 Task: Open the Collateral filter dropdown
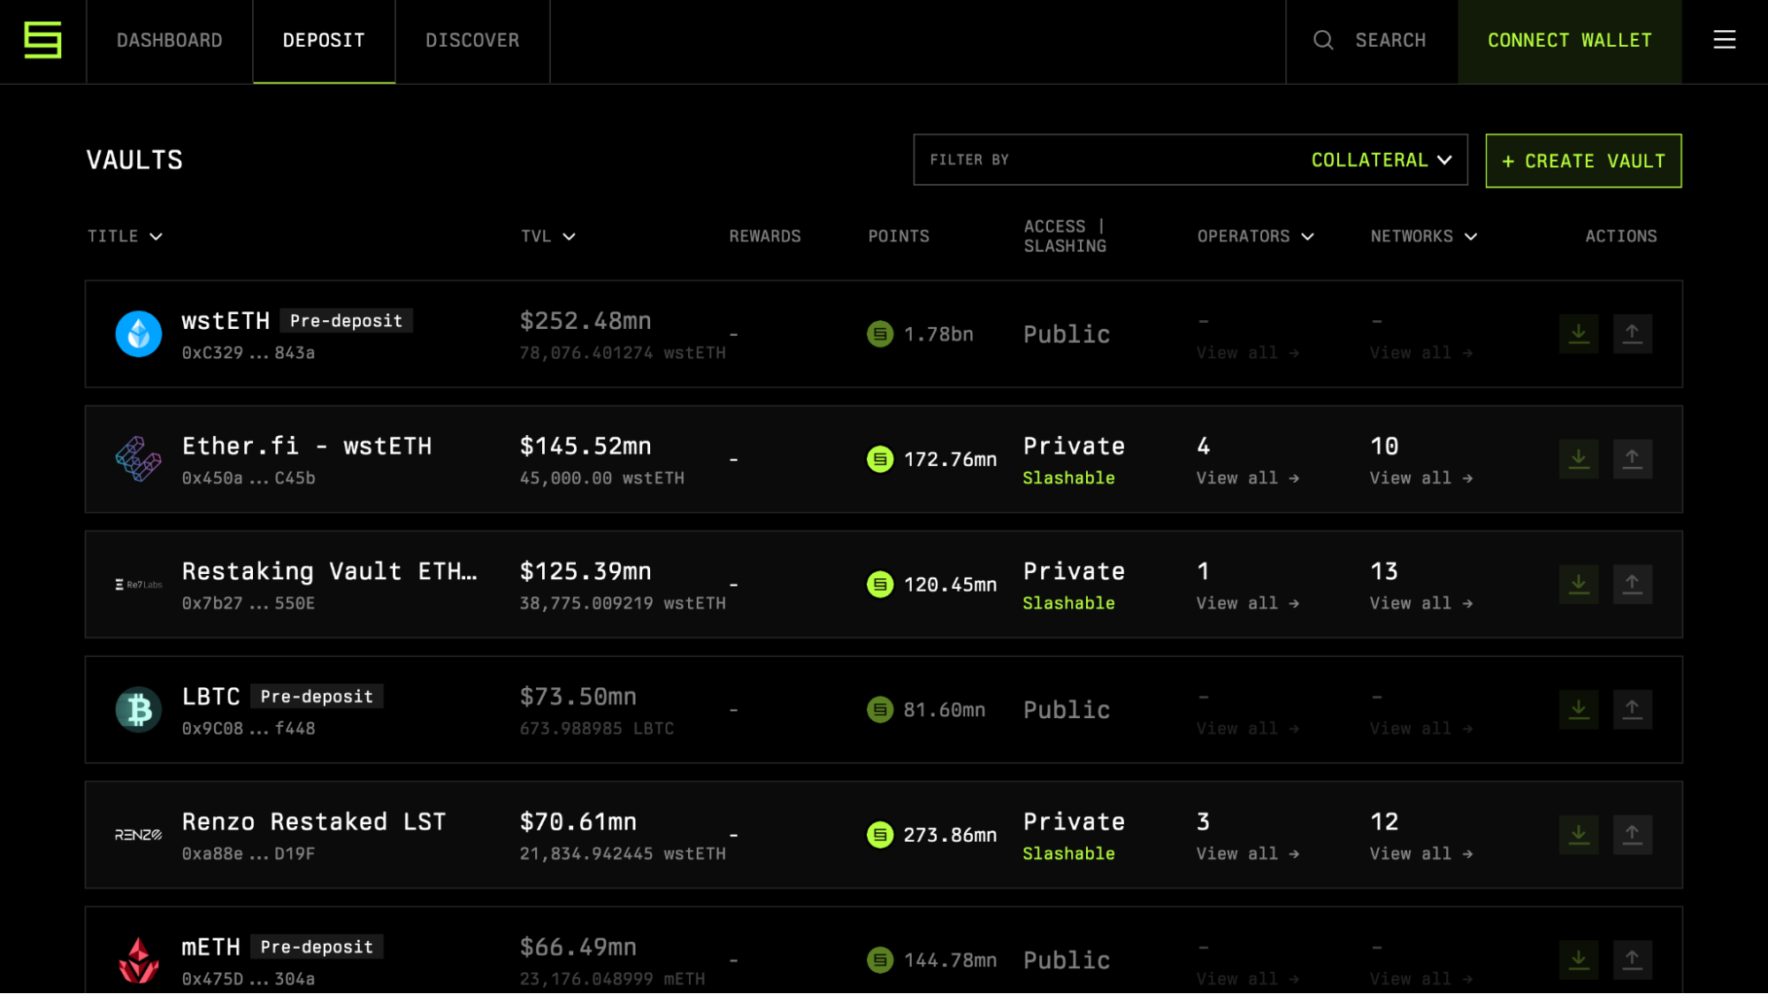click(x=1381, y=160)
